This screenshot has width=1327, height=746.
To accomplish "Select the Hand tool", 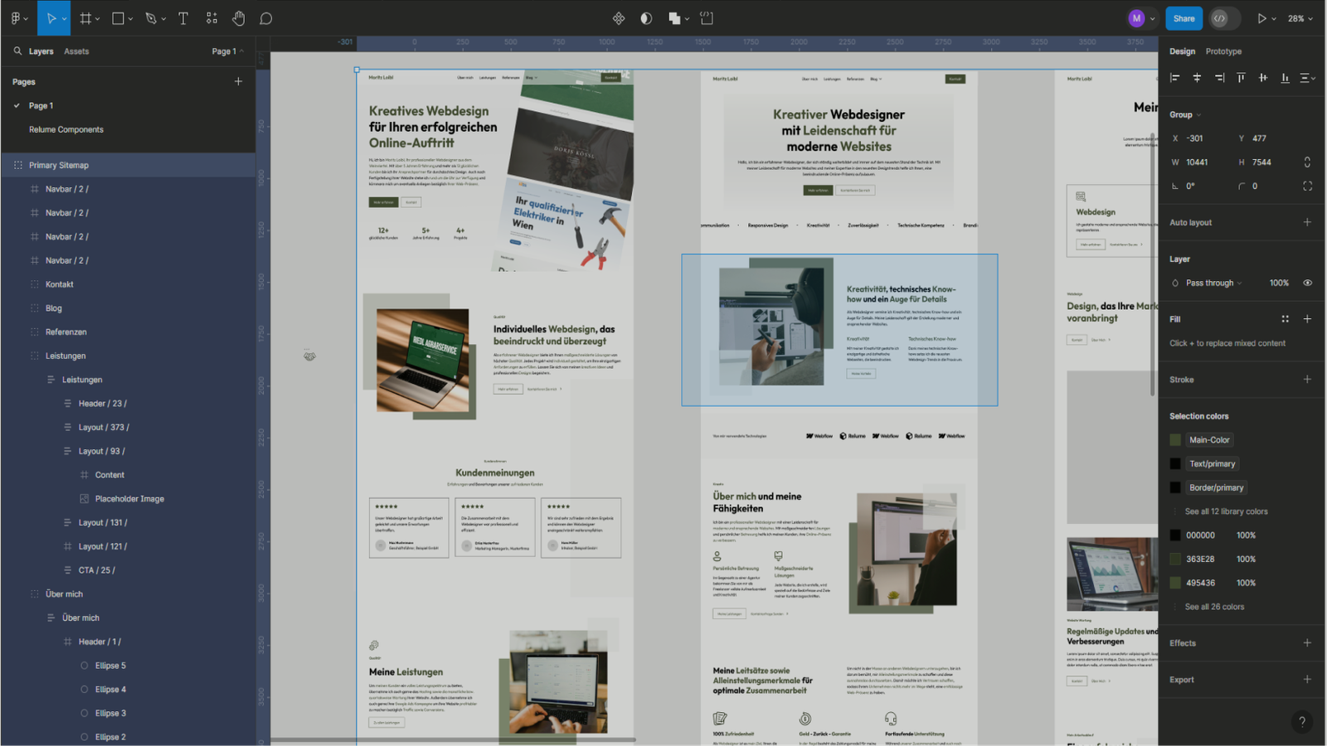I will click(x=239, y=18).
